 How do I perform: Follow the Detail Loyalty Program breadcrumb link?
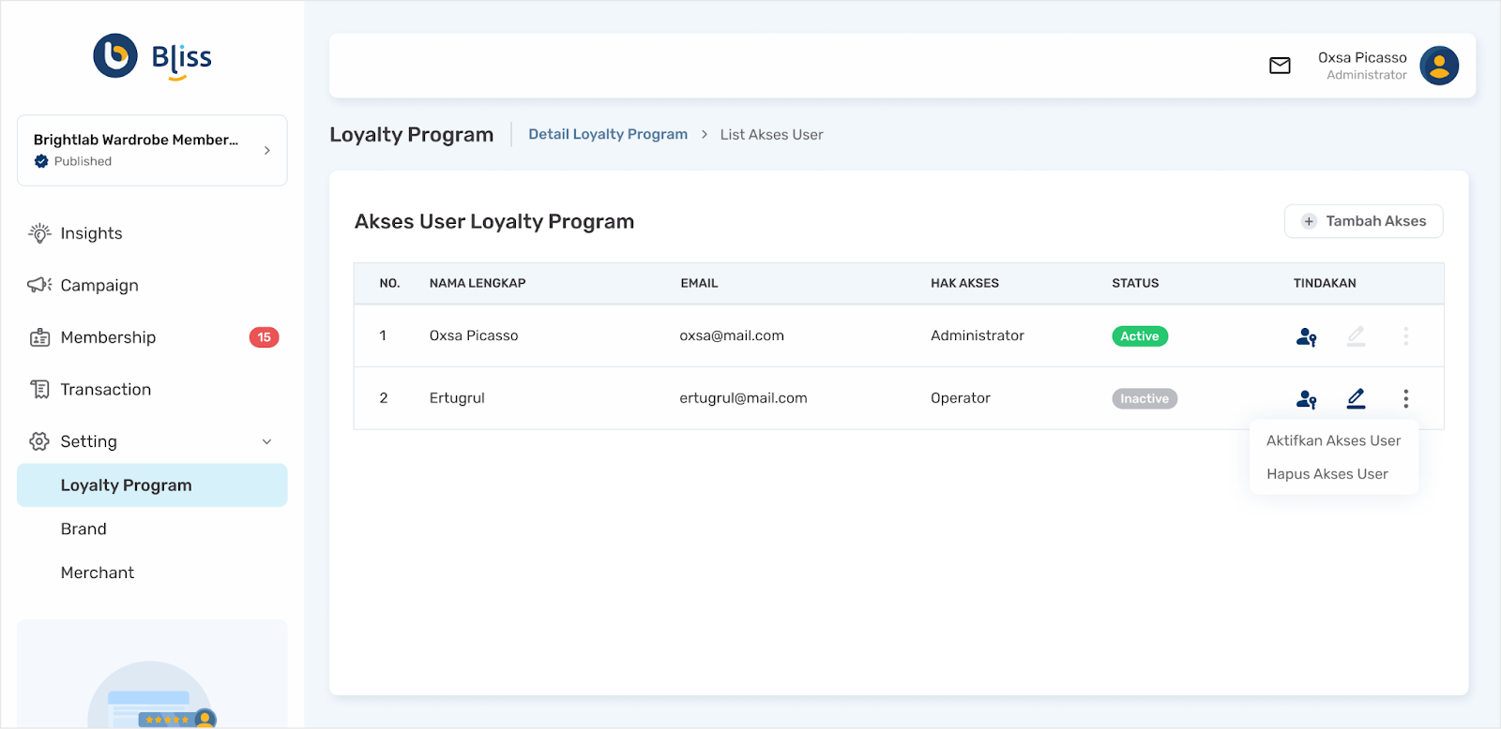point(608,134)
